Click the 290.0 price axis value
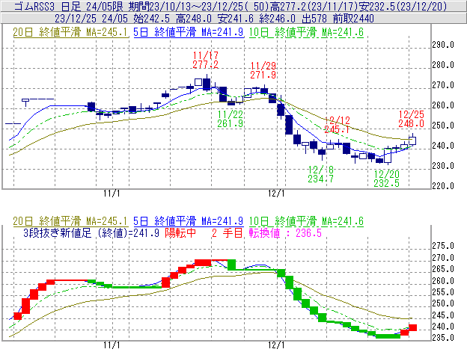This screenshot has height=355, width=467. pos(443,45)
